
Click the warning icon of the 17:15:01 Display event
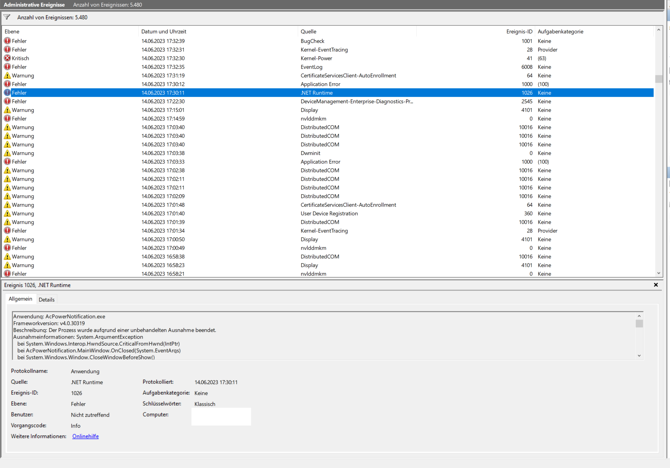7,110
